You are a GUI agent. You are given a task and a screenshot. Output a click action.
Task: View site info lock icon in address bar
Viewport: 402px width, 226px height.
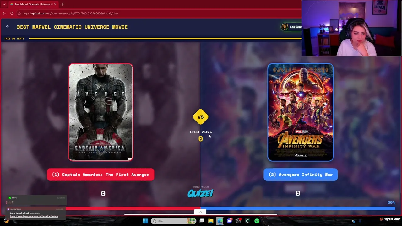click(x=19, y=13)
